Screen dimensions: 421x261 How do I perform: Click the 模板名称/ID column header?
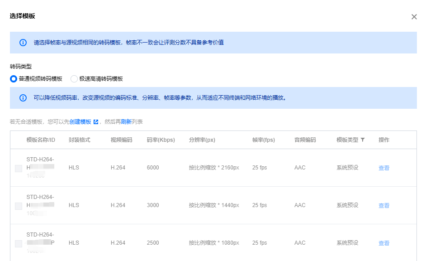click(x=41, y=140)
